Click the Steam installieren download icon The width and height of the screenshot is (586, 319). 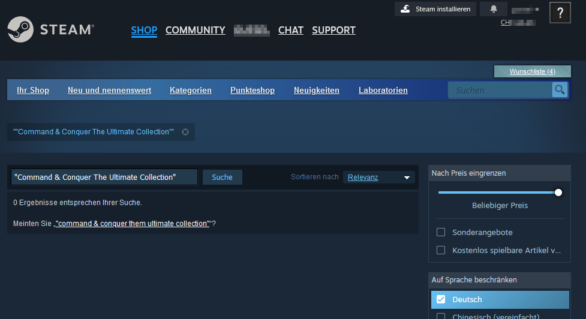[x=405, y=9]
